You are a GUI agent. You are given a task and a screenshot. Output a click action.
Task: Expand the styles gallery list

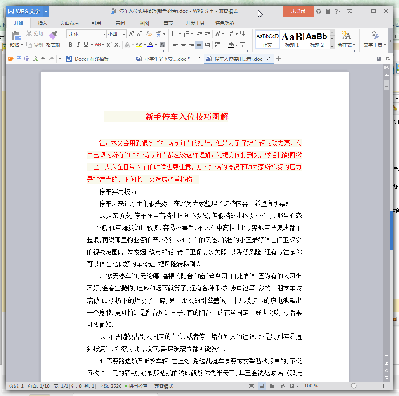[x=332, y=46]
